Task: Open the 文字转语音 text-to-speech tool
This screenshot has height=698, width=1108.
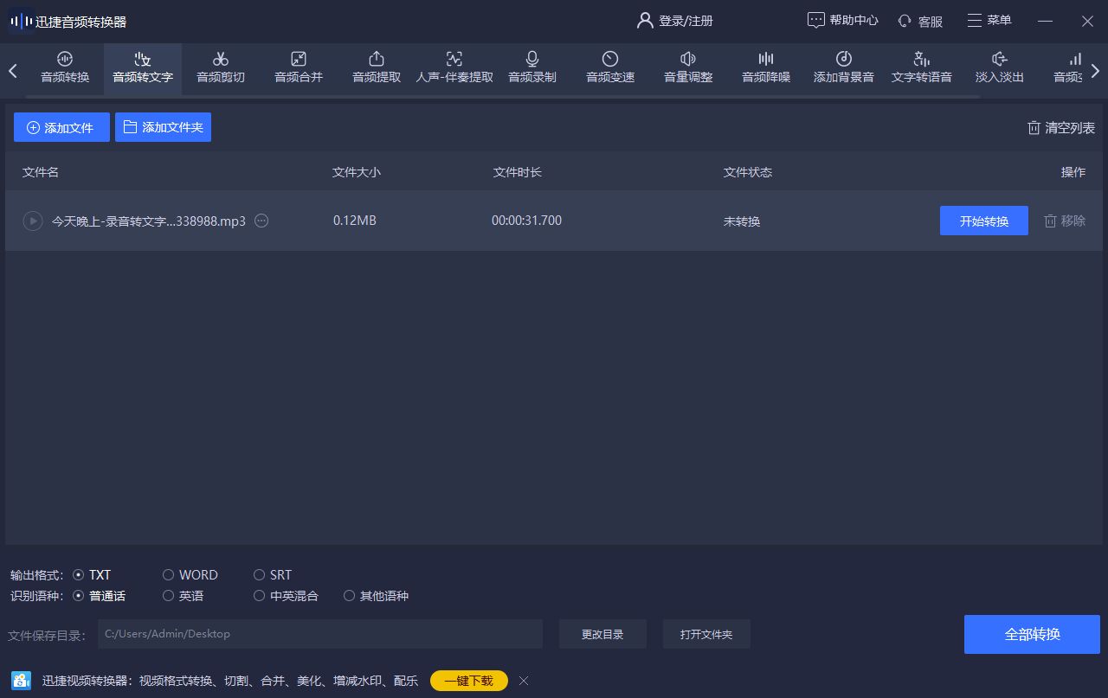Action: 922,67
